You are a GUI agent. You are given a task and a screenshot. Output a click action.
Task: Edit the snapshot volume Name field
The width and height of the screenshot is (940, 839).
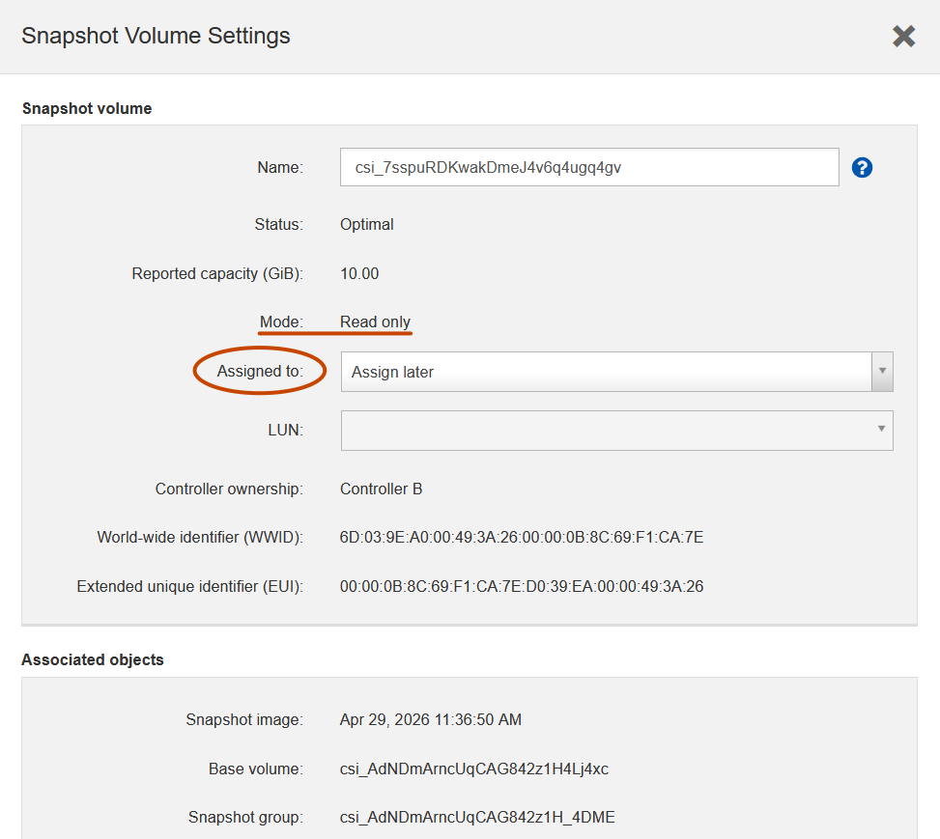589,167
